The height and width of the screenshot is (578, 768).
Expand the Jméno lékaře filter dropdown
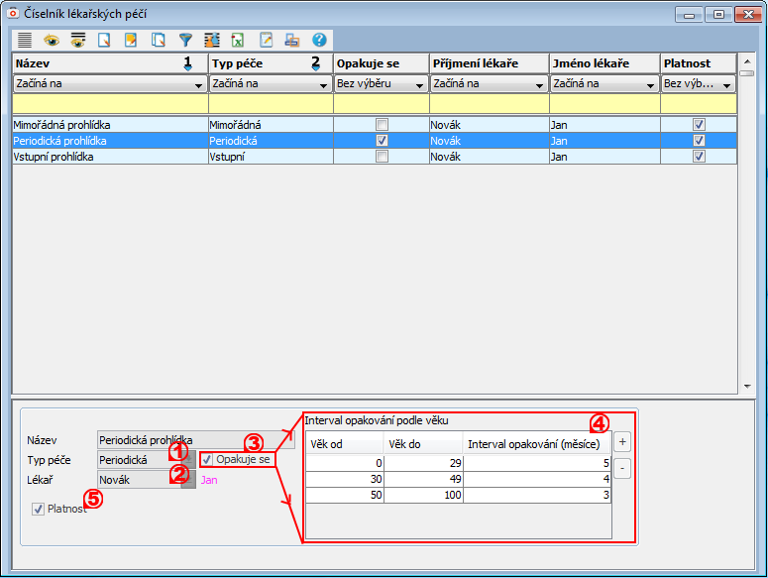(x=651, y=85)
